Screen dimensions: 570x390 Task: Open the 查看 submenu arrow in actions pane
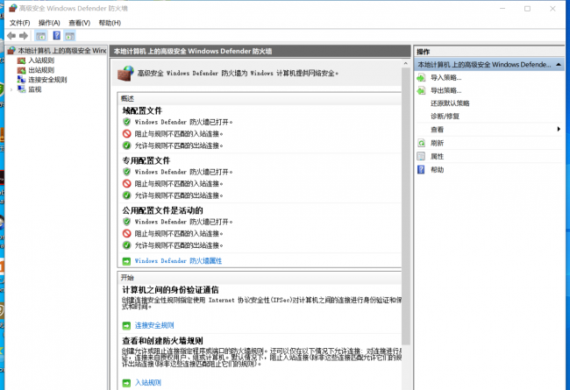coord(559,130)
